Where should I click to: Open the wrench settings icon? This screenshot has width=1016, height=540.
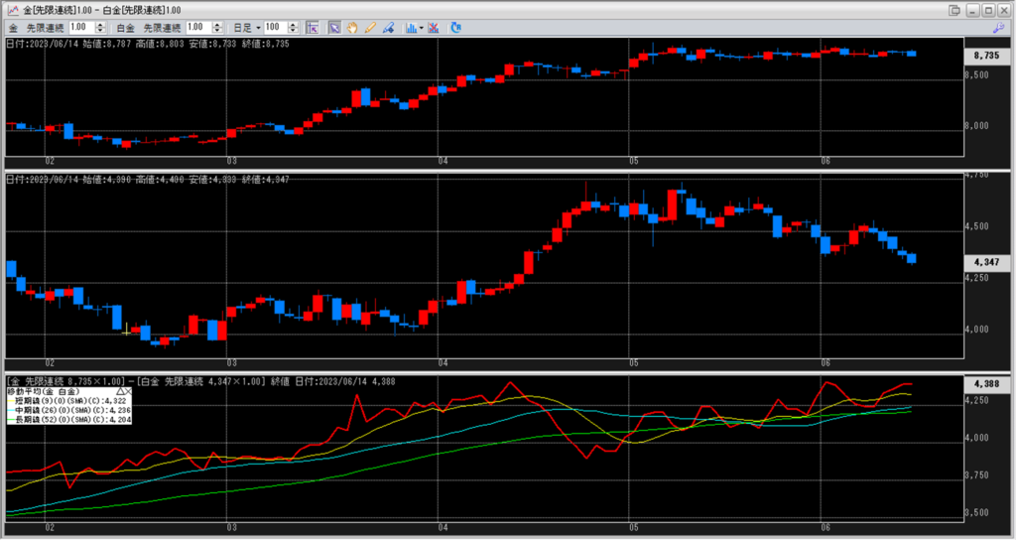(x=999, y=28)
